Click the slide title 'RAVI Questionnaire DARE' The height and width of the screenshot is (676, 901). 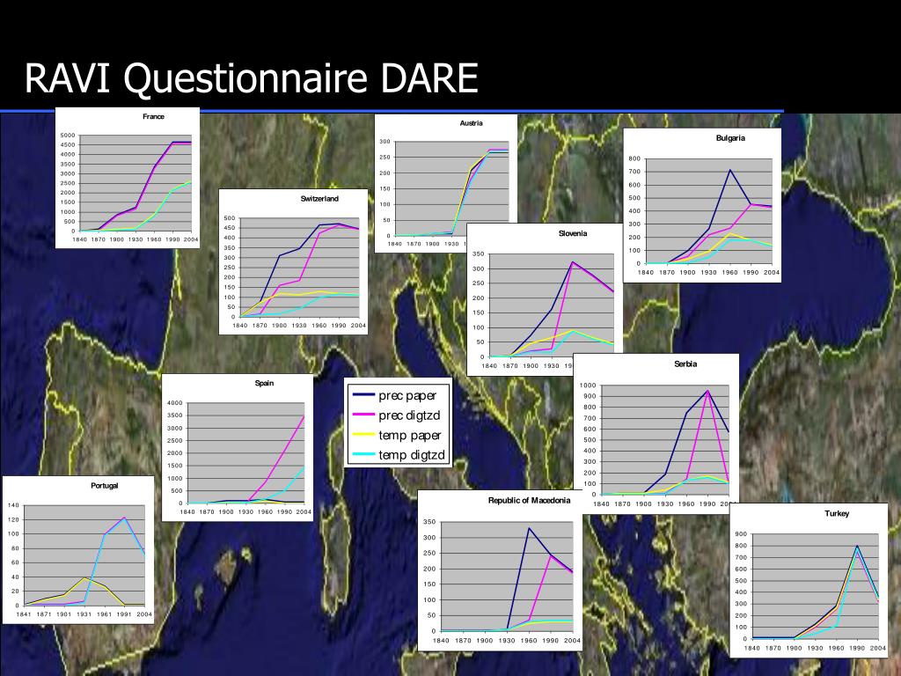(251, 78)
